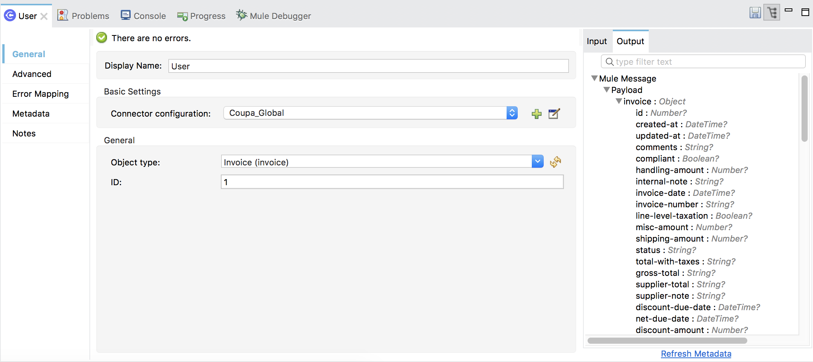Open the Error Mapping section

40,94
